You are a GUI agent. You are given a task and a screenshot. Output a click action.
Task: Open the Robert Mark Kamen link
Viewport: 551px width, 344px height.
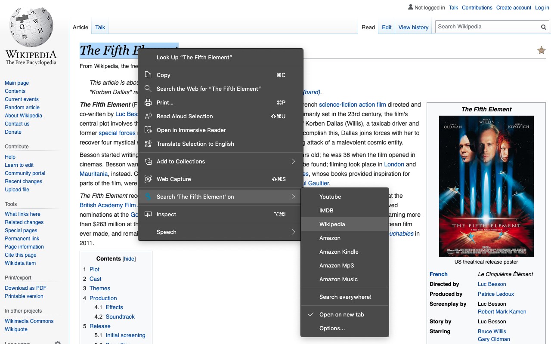click(502, 312)
